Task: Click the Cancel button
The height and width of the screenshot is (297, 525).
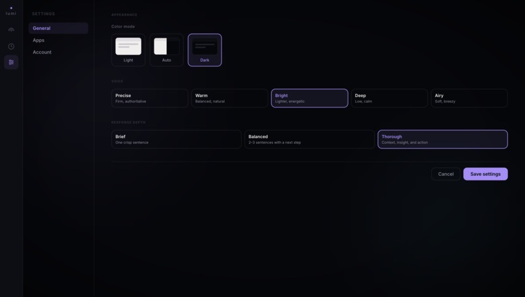Action: click(446, 174)
